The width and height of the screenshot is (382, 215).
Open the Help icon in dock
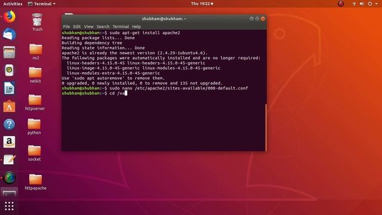click(x=10, y=124)
